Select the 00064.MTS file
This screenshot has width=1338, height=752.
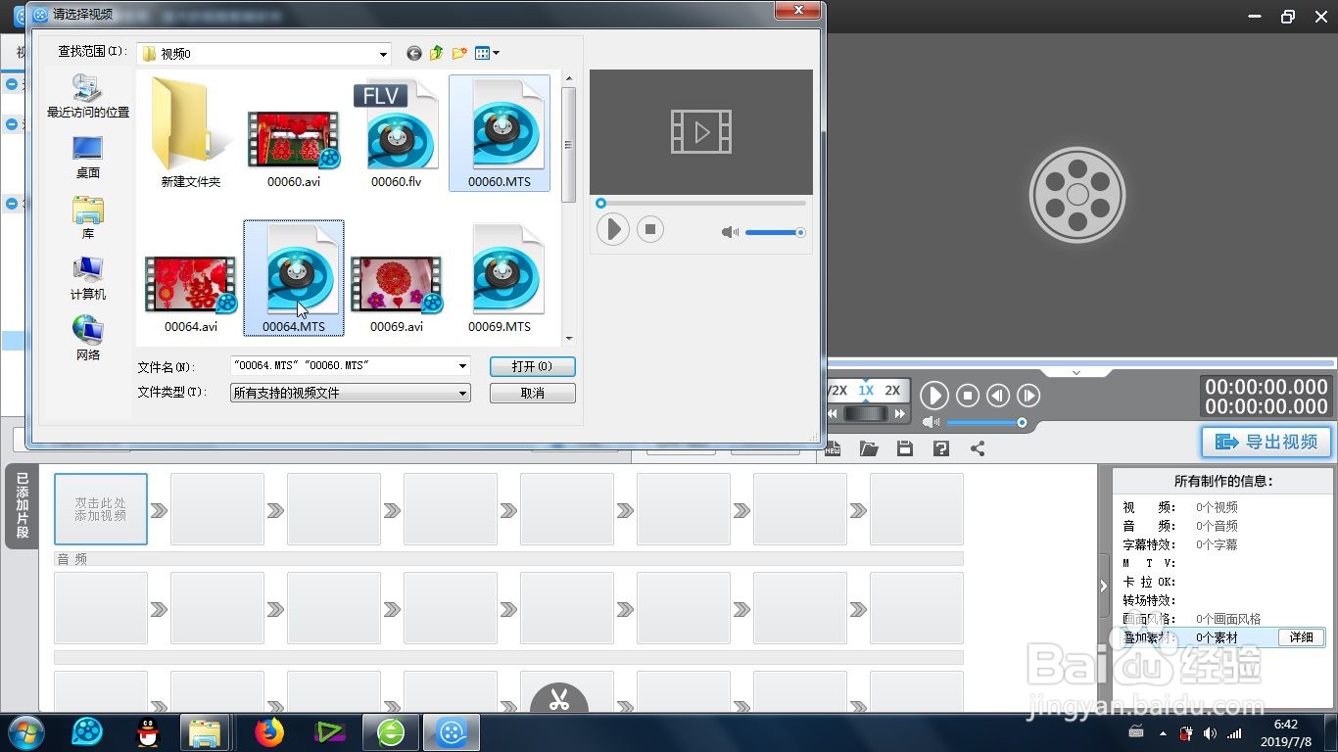pyautogui.click(x=294, y=278)
